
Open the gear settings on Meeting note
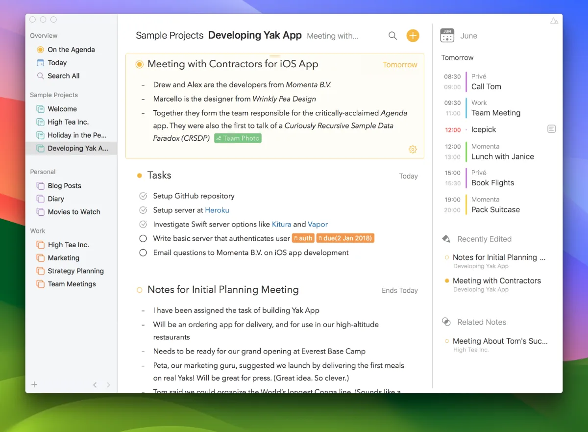click(413, 150)
